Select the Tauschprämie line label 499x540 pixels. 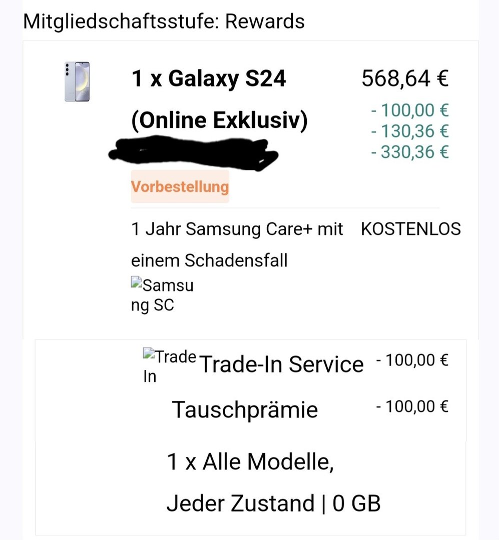click(x=245, y=409)
